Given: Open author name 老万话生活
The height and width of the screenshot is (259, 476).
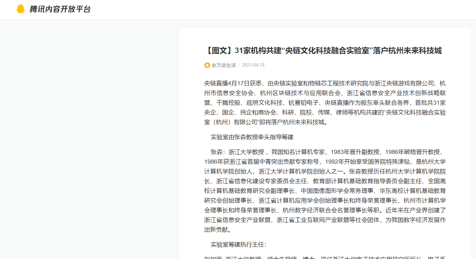Looking at the screenshot, I should (224, 65).
